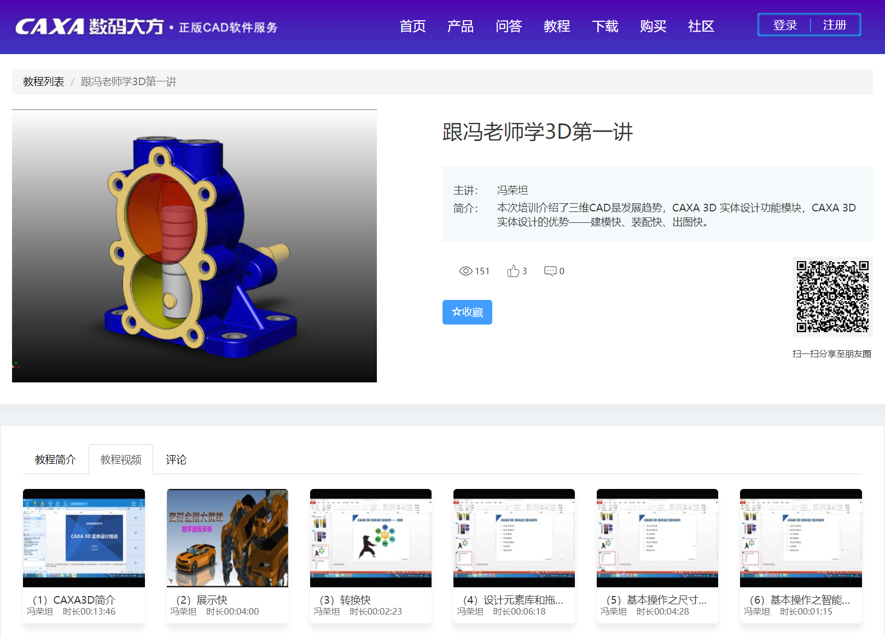Click the QR code image
This screenshot has width=885, height=637.
(832, 296)
